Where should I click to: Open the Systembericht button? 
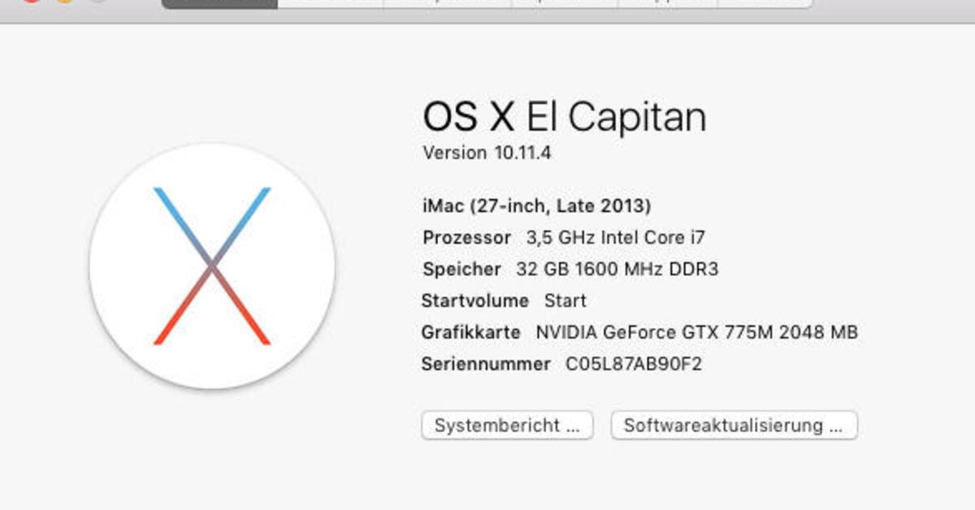tap(507, 426)
